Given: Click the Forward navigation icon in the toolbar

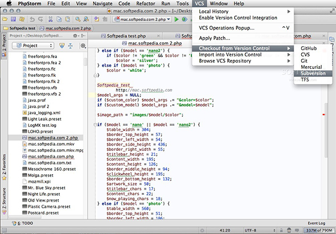Looking at the screenshot, I should (105, 19).
